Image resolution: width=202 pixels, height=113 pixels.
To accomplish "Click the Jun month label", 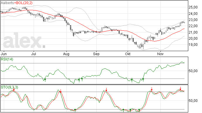I will [4, 54].
